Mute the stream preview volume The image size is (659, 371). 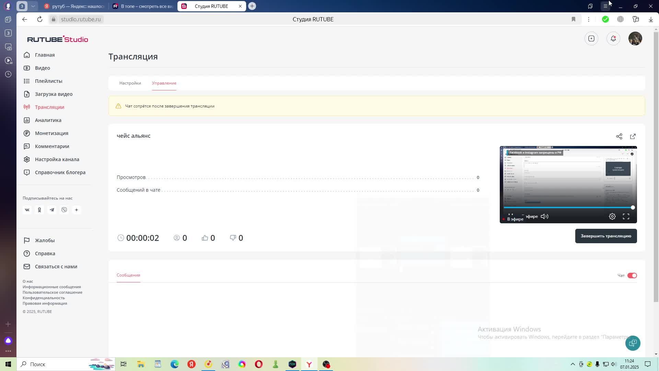(x=544, y=216)
